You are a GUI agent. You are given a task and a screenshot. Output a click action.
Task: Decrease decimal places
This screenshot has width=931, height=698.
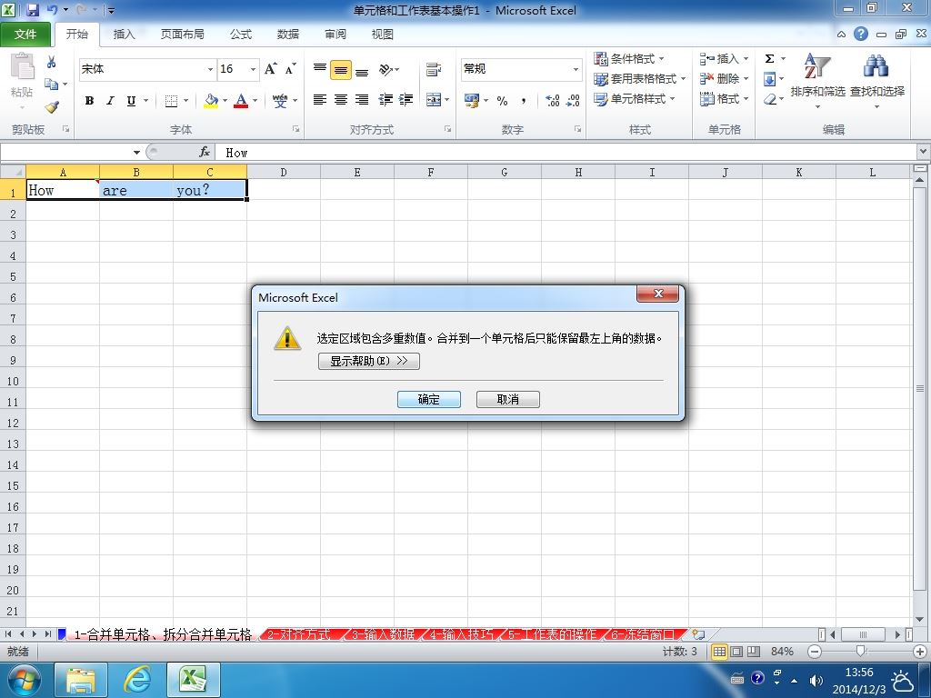pos(573,100)
